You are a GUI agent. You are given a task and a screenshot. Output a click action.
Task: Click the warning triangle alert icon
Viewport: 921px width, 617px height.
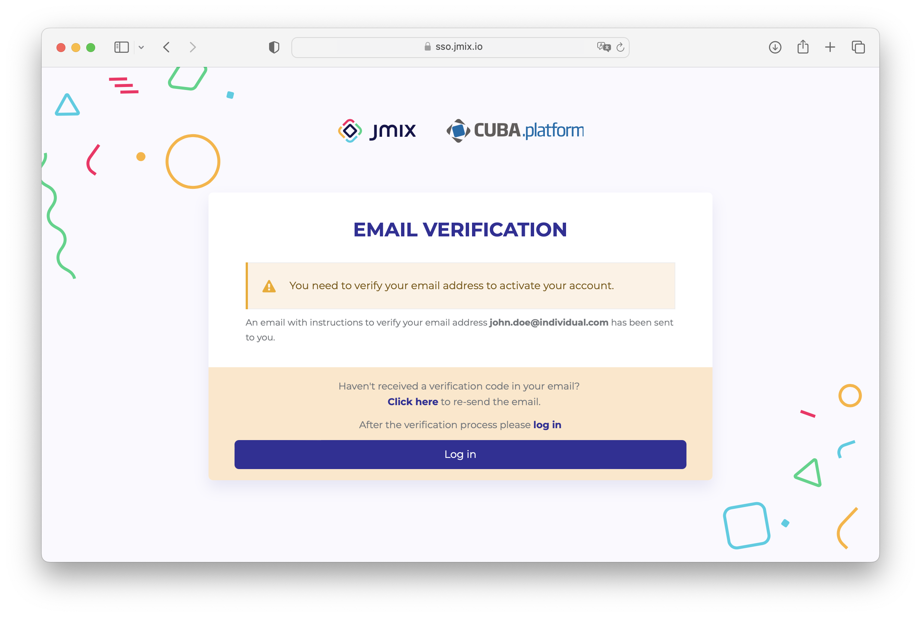[x=269, y=286]
